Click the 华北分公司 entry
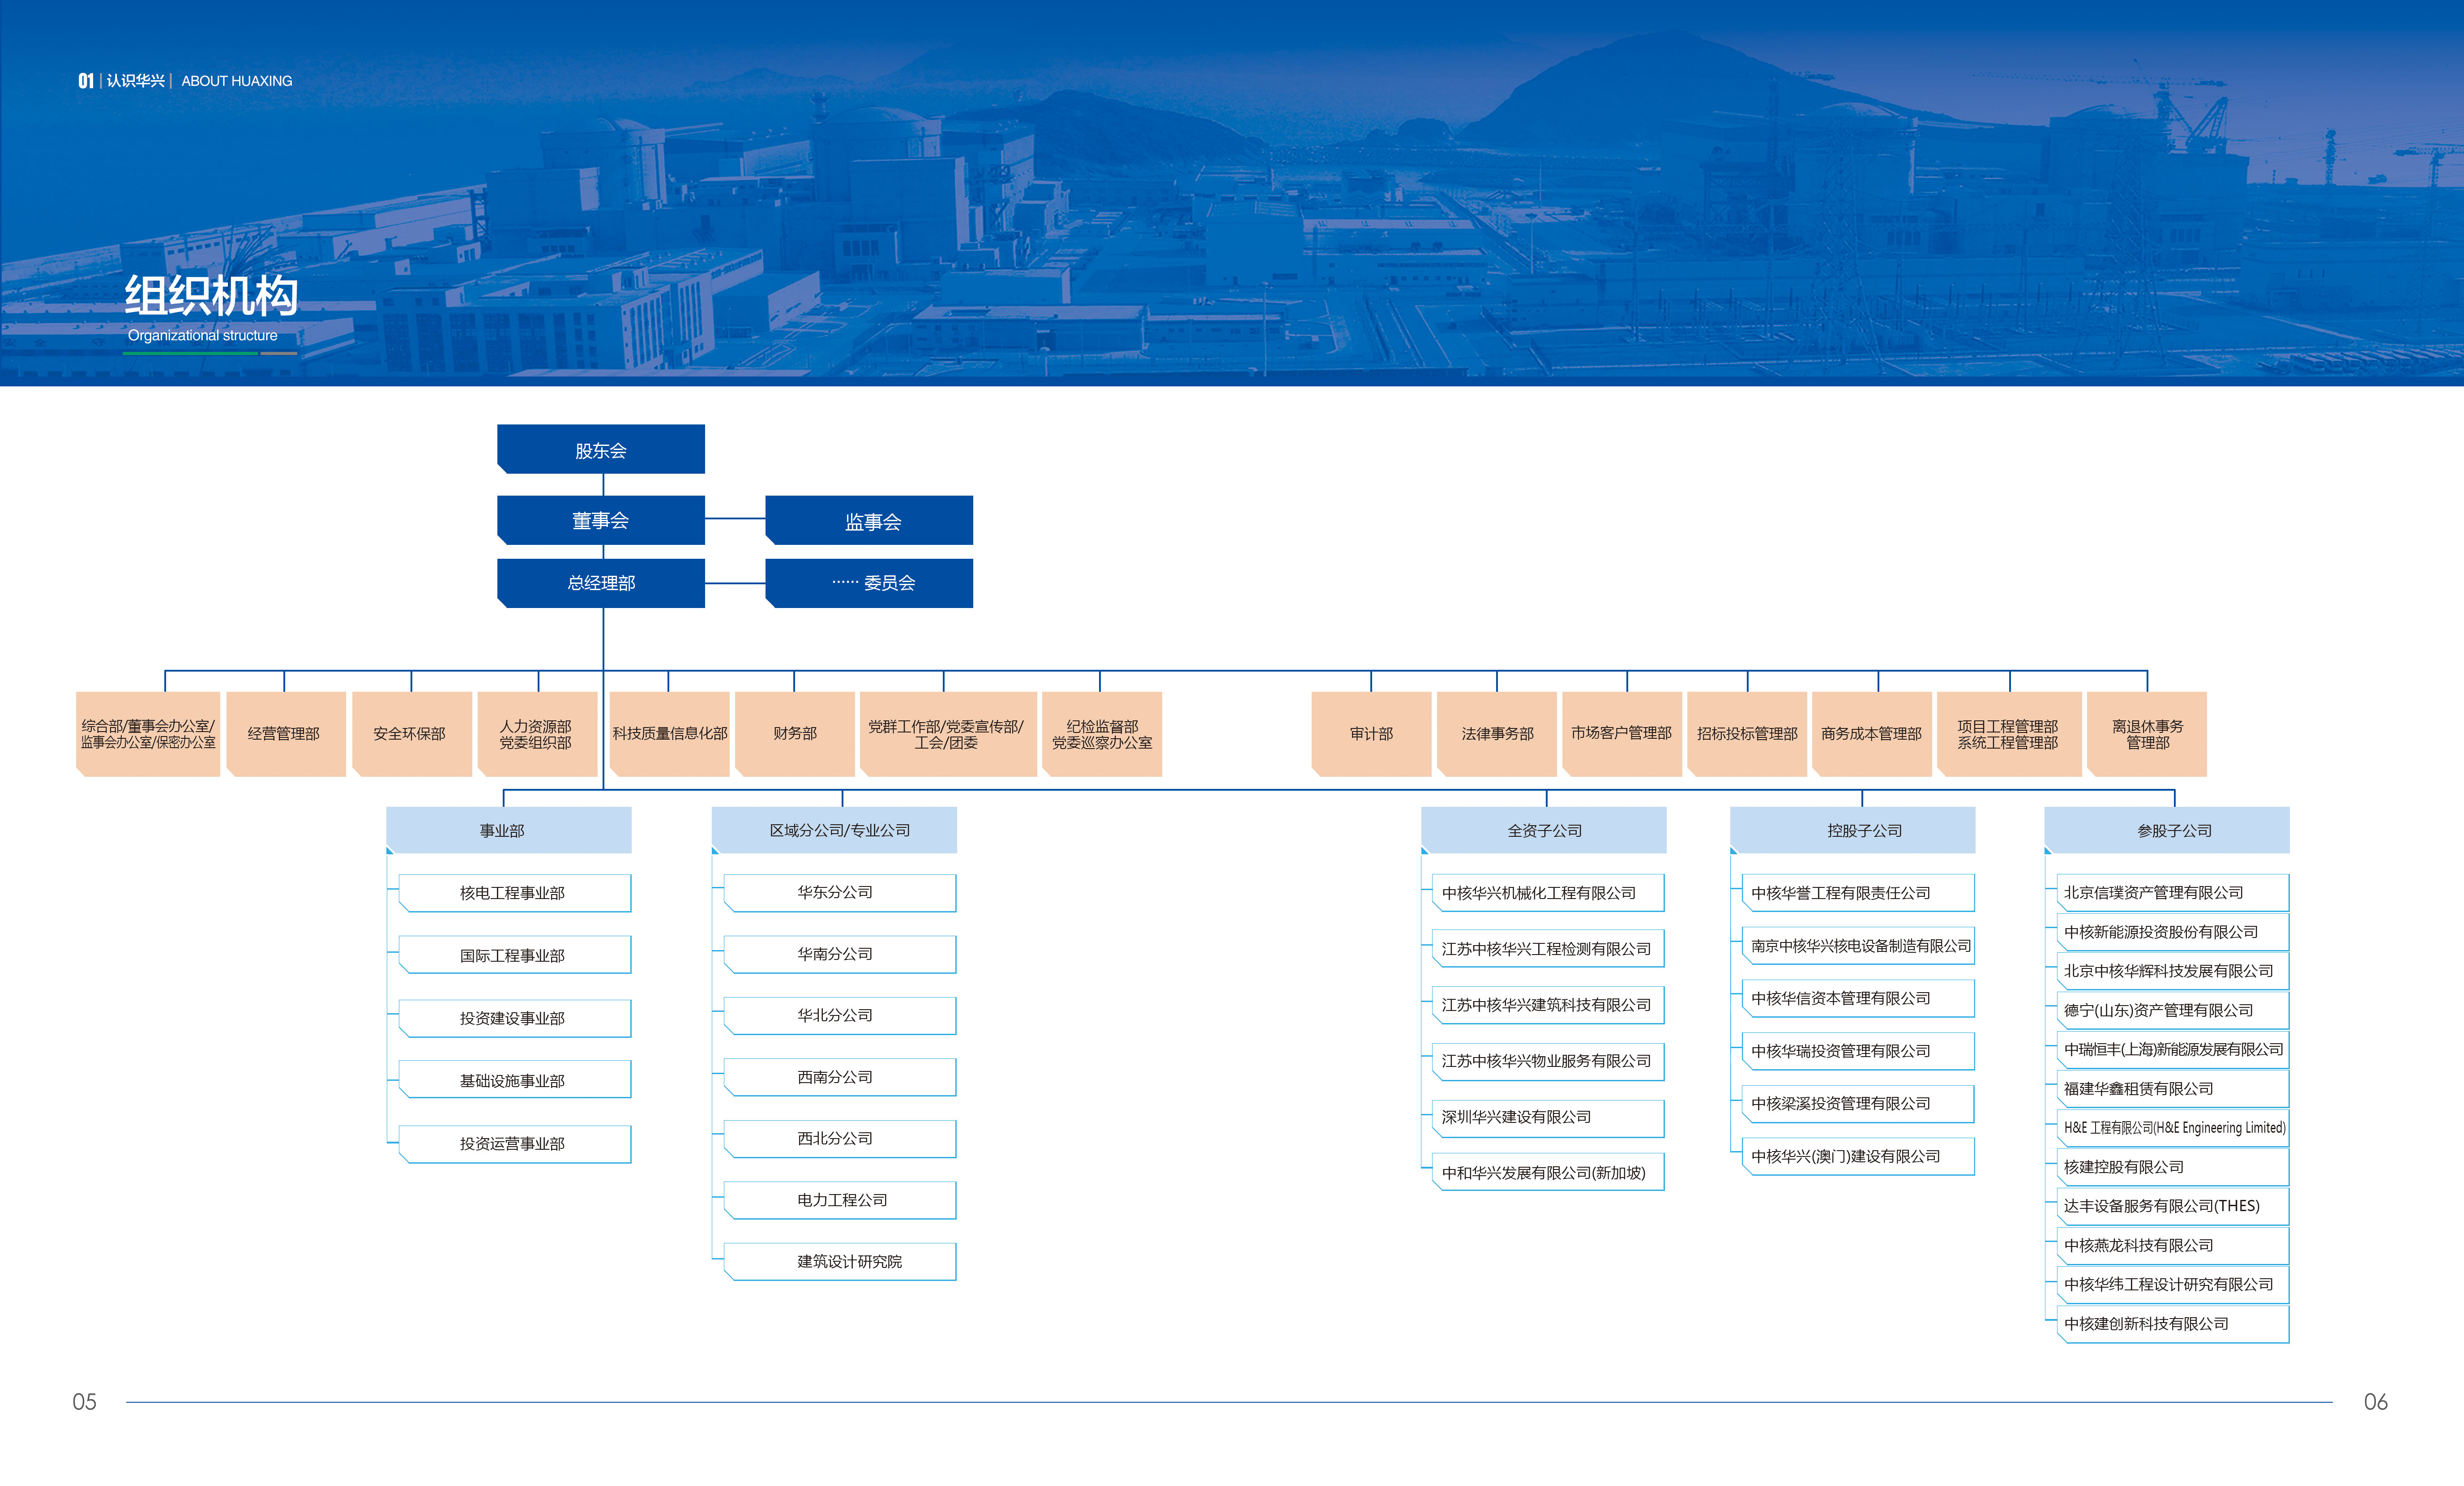 (x=840, y=1015)
